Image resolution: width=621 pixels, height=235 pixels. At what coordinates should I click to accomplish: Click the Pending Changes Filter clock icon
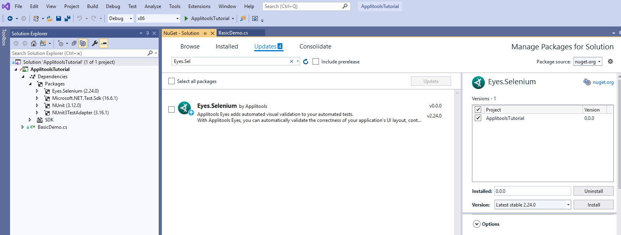coord(60,43)
